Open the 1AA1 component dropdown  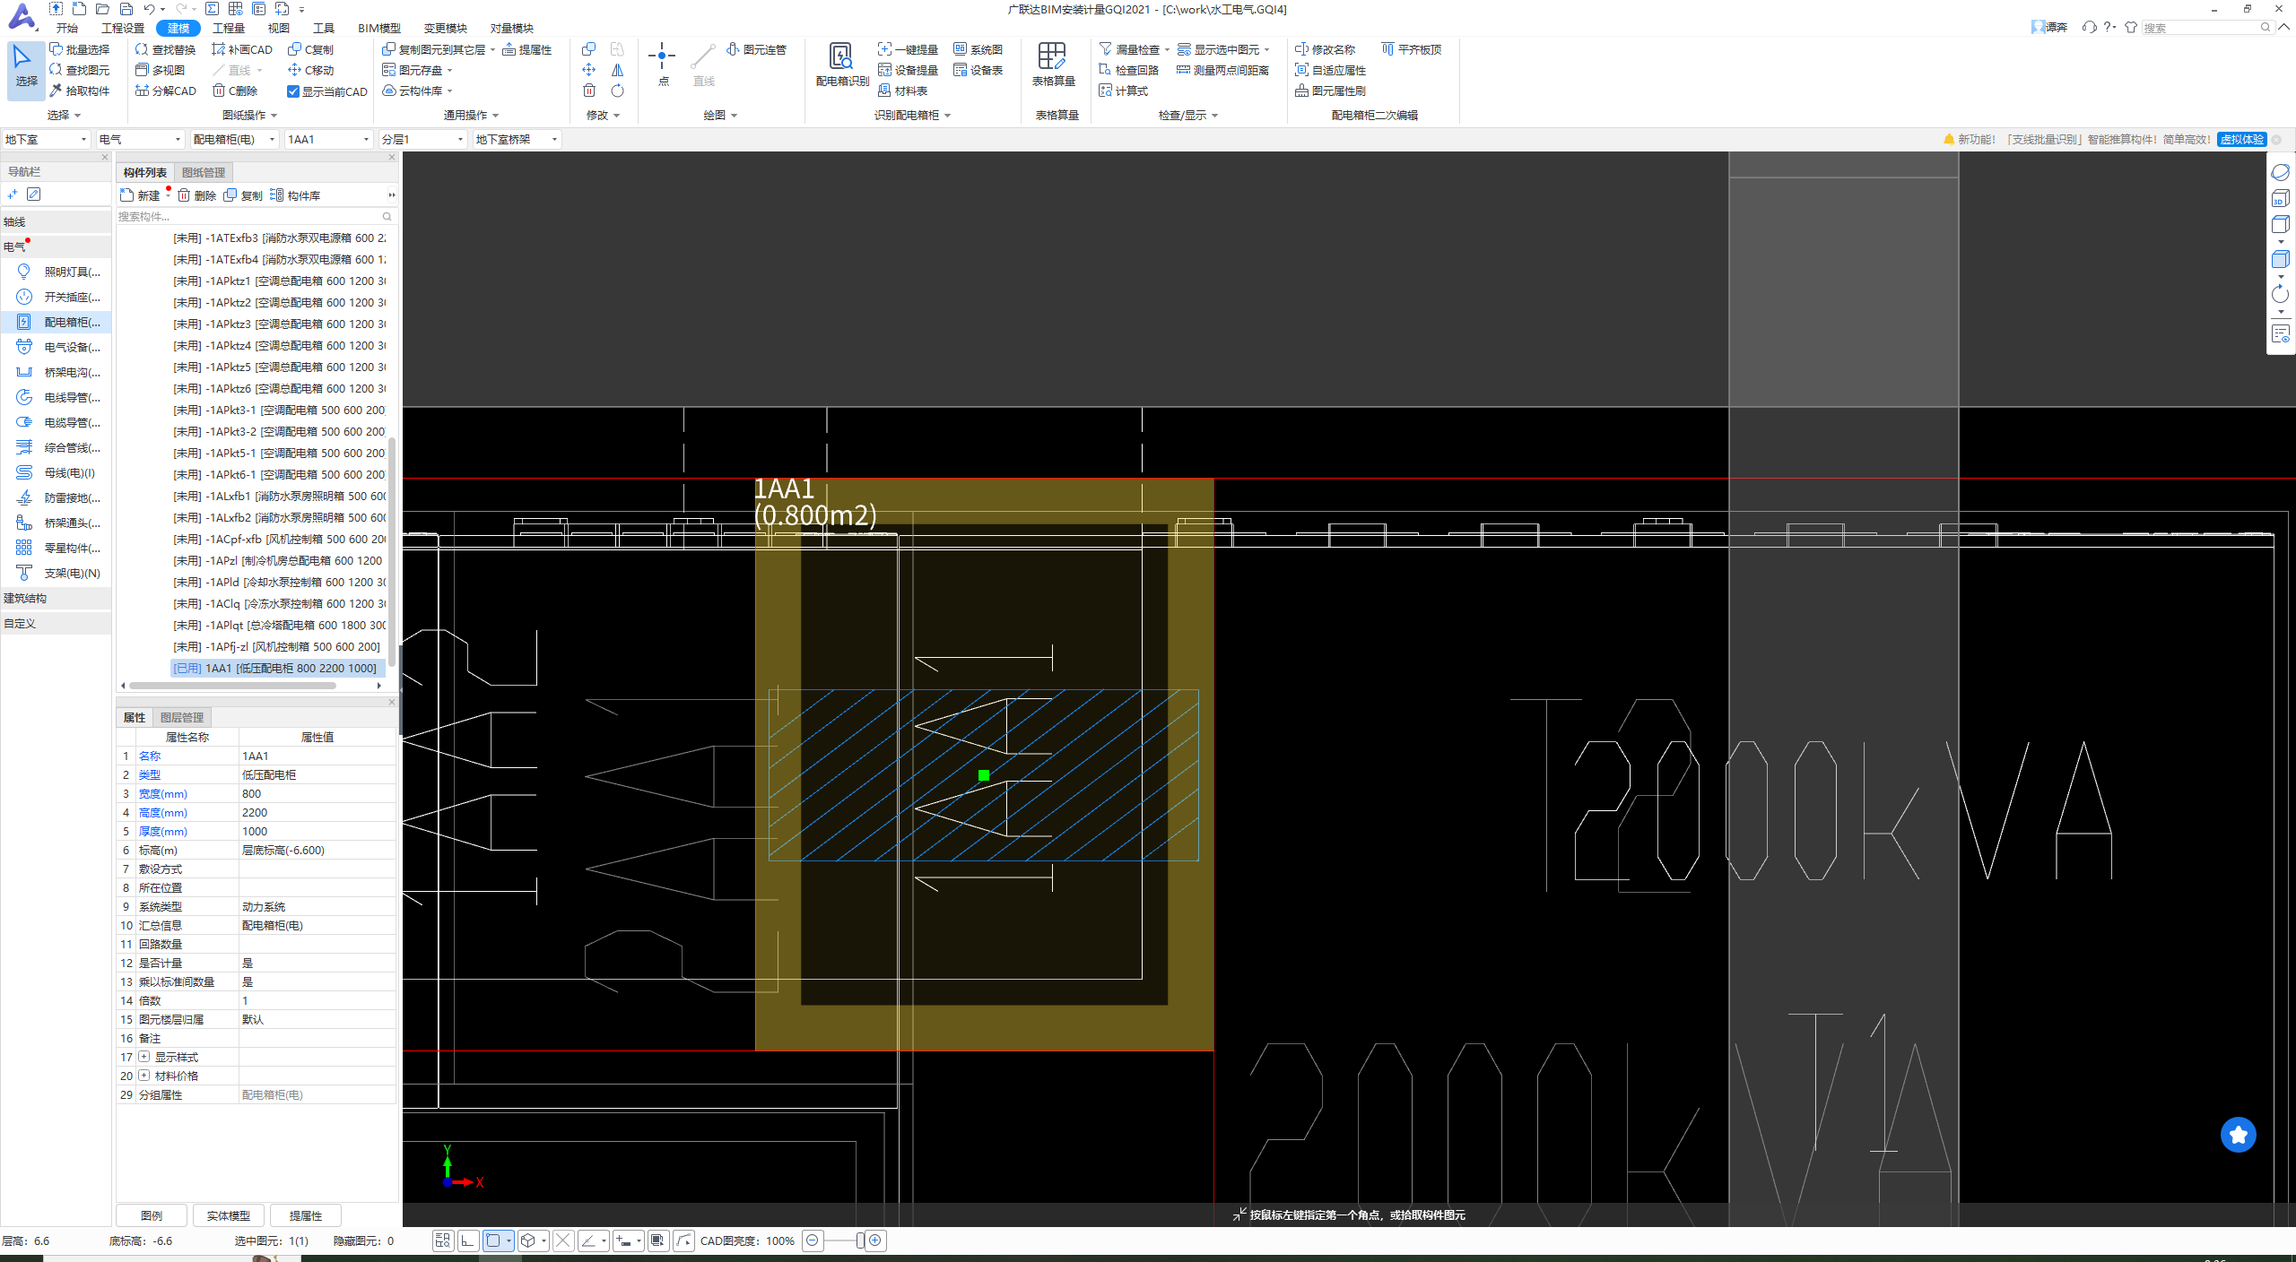coord(329,139)
